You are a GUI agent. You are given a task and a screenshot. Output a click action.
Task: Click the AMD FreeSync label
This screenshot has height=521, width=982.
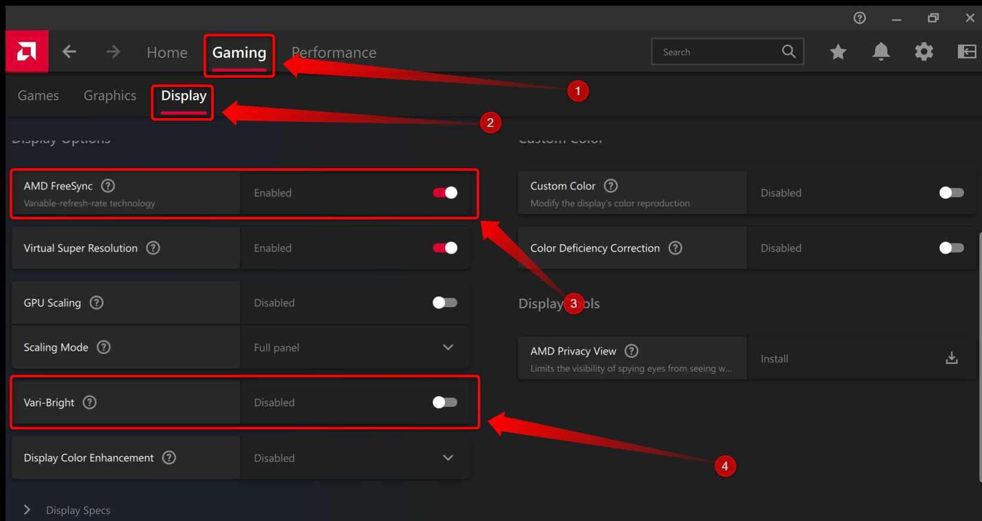point(58,186)
